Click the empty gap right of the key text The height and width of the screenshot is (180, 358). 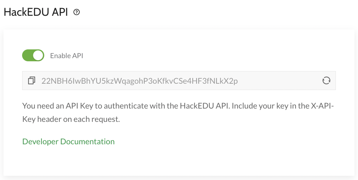click(281, 81)
